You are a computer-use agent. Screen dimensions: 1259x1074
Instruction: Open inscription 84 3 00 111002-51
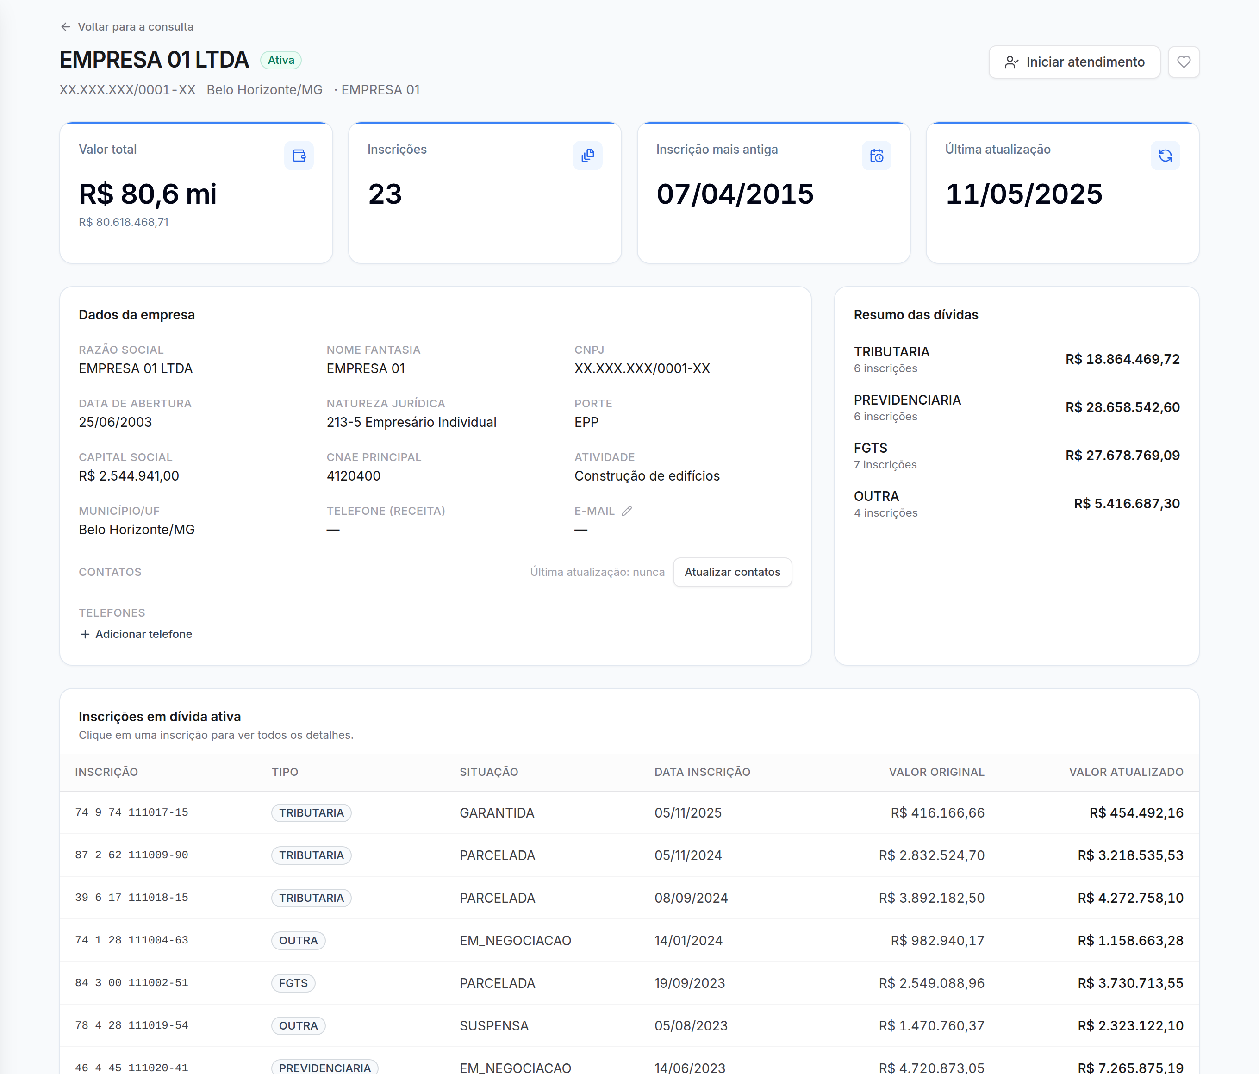pos(132,983)
